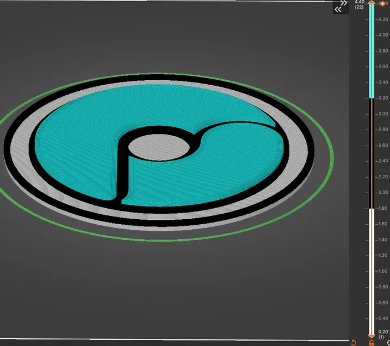Viewport: 390px width, 346px height.
Task: Click the 1.00 layer height tick
Action: (x=383, y=271)
